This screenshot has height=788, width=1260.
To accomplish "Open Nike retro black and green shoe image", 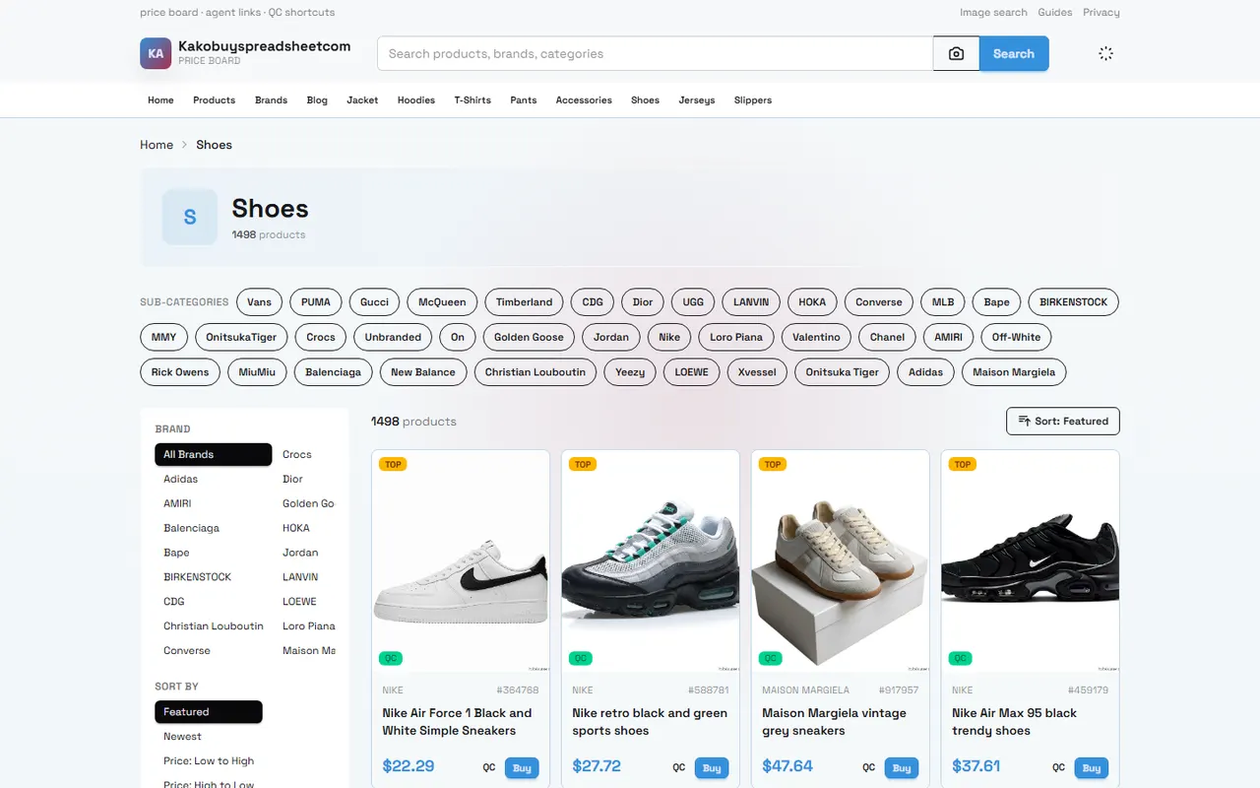I will tap(651, 561).
